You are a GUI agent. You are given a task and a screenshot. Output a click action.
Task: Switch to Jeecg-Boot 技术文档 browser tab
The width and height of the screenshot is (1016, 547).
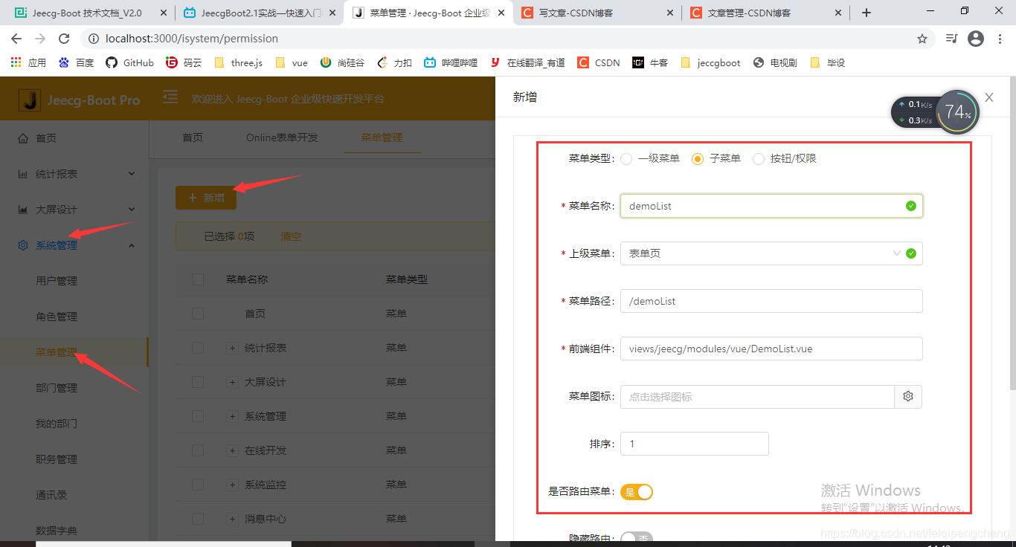[x=88, y=13]
